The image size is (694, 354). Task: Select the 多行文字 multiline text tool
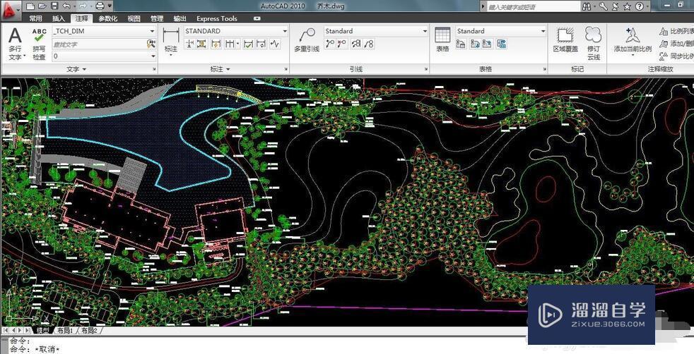[x=16, y=44]
